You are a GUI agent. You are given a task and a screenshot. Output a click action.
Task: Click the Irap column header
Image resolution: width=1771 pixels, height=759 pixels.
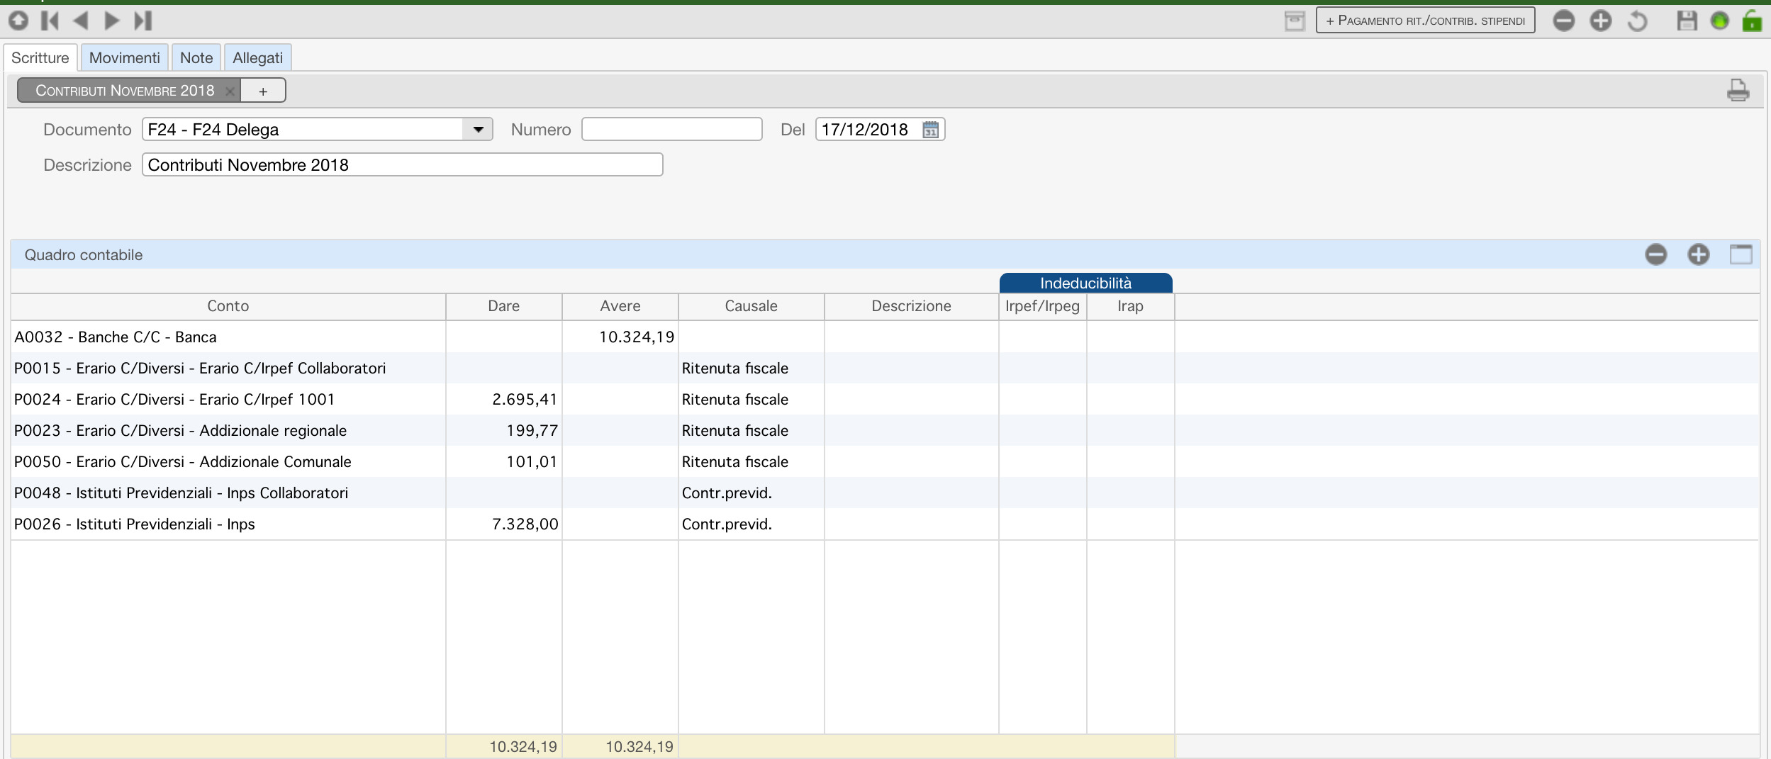tap(1130, 306)
